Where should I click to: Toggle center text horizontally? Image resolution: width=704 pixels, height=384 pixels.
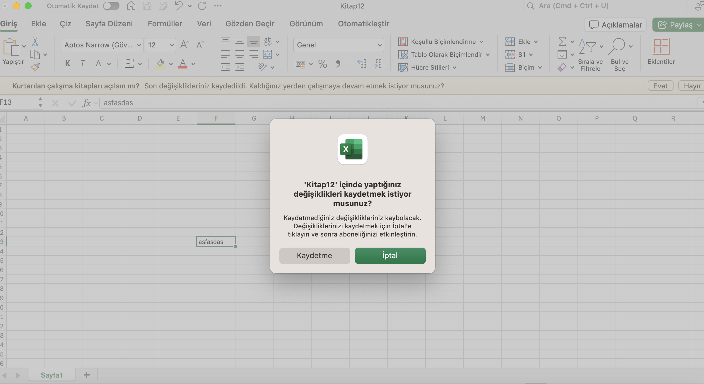pyautogui.click(x=240, y=54)
